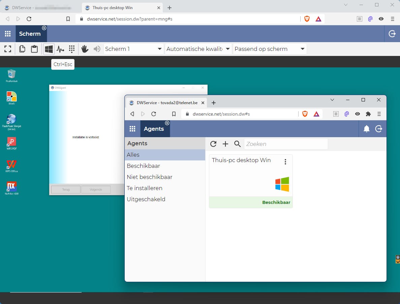Go back in the inner browser
Viewport: 400px width, 304px height.
132,114
